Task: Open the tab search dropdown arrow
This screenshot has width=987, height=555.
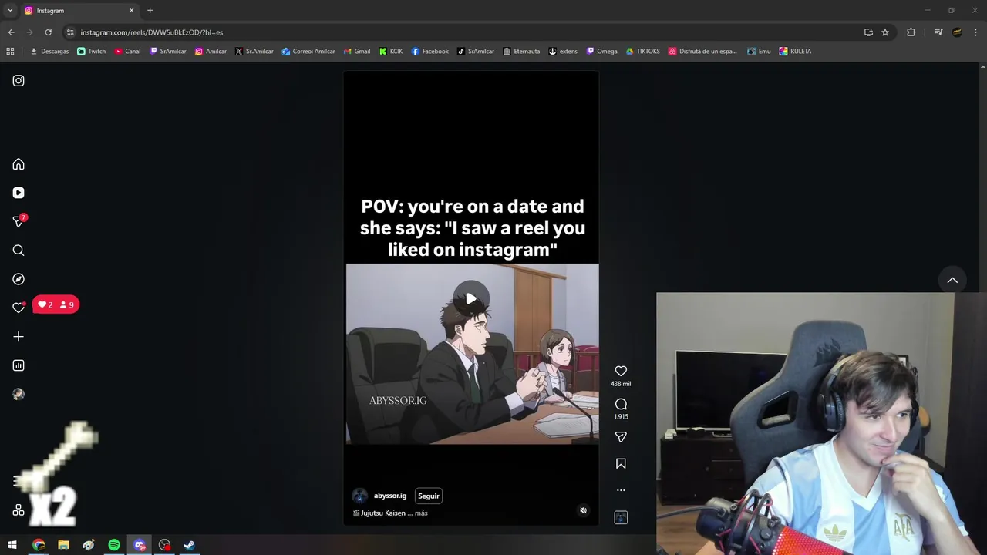Action: (x=10, y=11)
